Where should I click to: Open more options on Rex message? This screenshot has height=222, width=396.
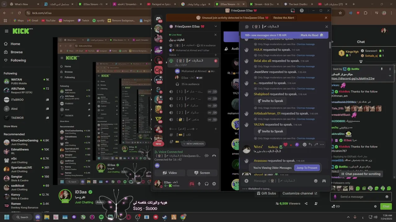[322, 144]
